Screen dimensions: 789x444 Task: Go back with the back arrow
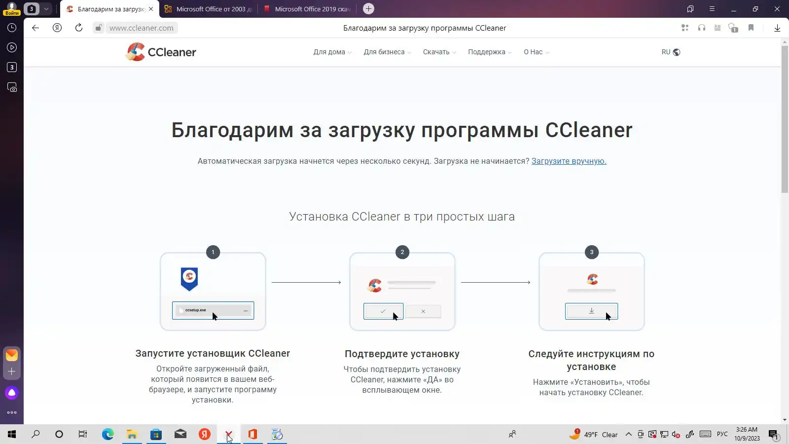[36, 28]
